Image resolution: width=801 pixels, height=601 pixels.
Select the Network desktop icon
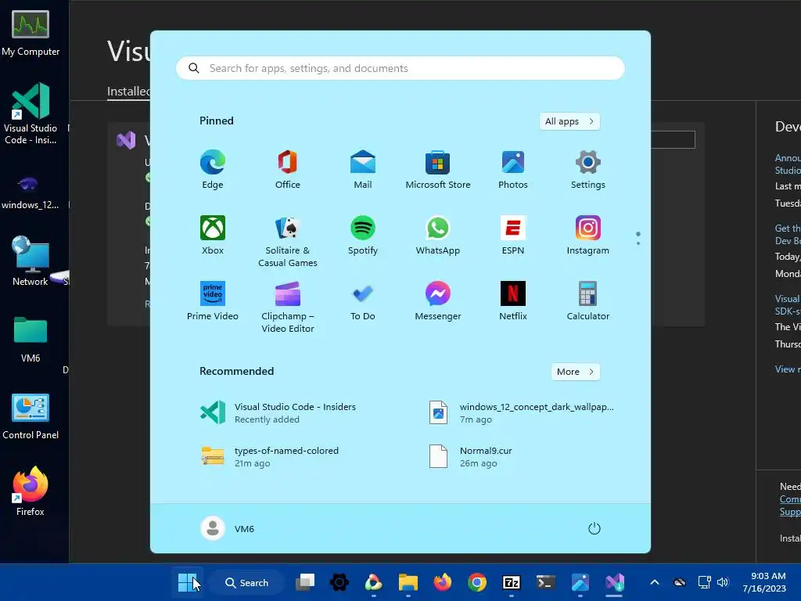tap(31, 261)
